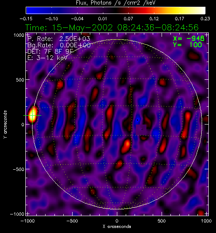Screen dimensions: 216x233
Task: Click the green crosshair marker on the flare
Action: point(32,116)
